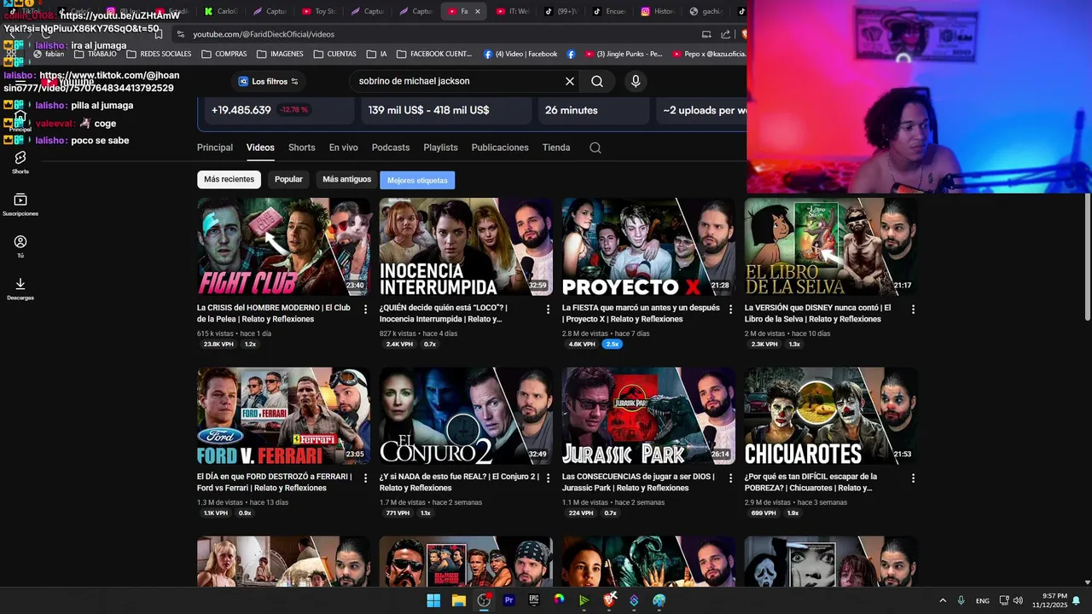Switch to the IT: Wel browser tab
Image resolution: width=1092 pixels, height=614 pixels.
(x=513, y=11)
